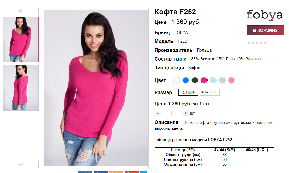Select size 42/44(S/M)
This screenshot has height=173, width=289.
click(x=188, y=92)
